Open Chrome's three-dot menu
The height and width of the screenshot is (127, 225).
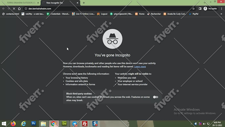222,9
